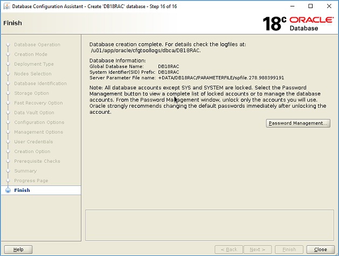Select the Management Options step

[38, 132]
